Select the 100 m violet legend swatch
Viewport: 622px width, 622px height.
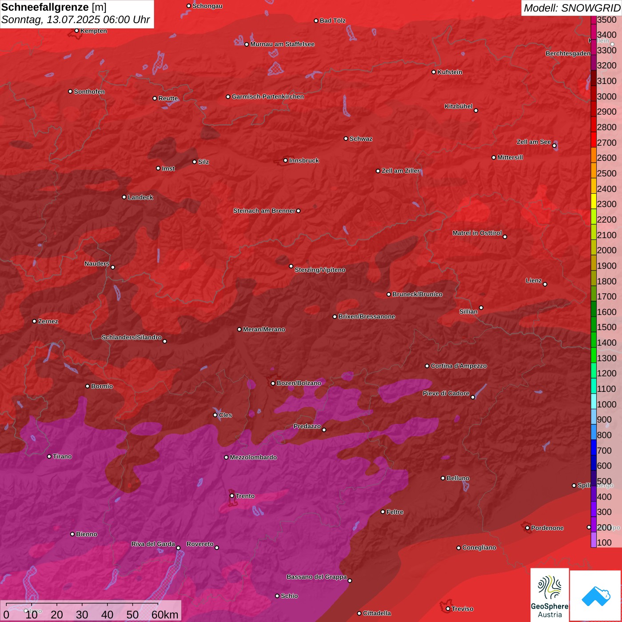pyautogui.click(x=594, y=540)
